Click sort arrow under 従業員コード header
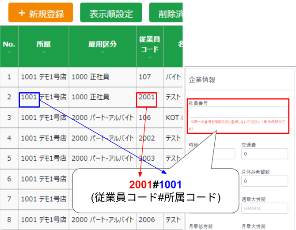 (x=150, y=57)
